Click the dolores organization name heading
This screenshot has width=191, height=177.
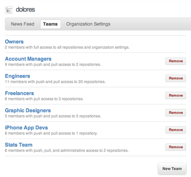click(x=25, y=10)
